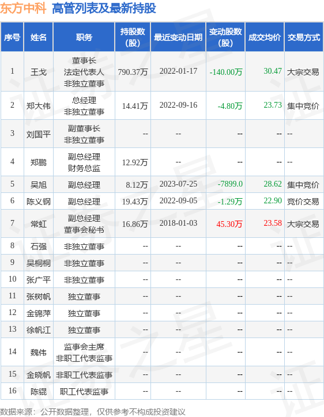Screen dimensions: 324x417
Task: Click the 成交均价 column header
Action: tap(265, 37)
